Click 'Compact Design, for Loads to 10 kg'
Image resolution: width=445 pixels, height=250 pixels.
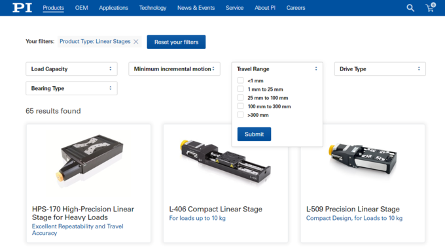point(354,218)
